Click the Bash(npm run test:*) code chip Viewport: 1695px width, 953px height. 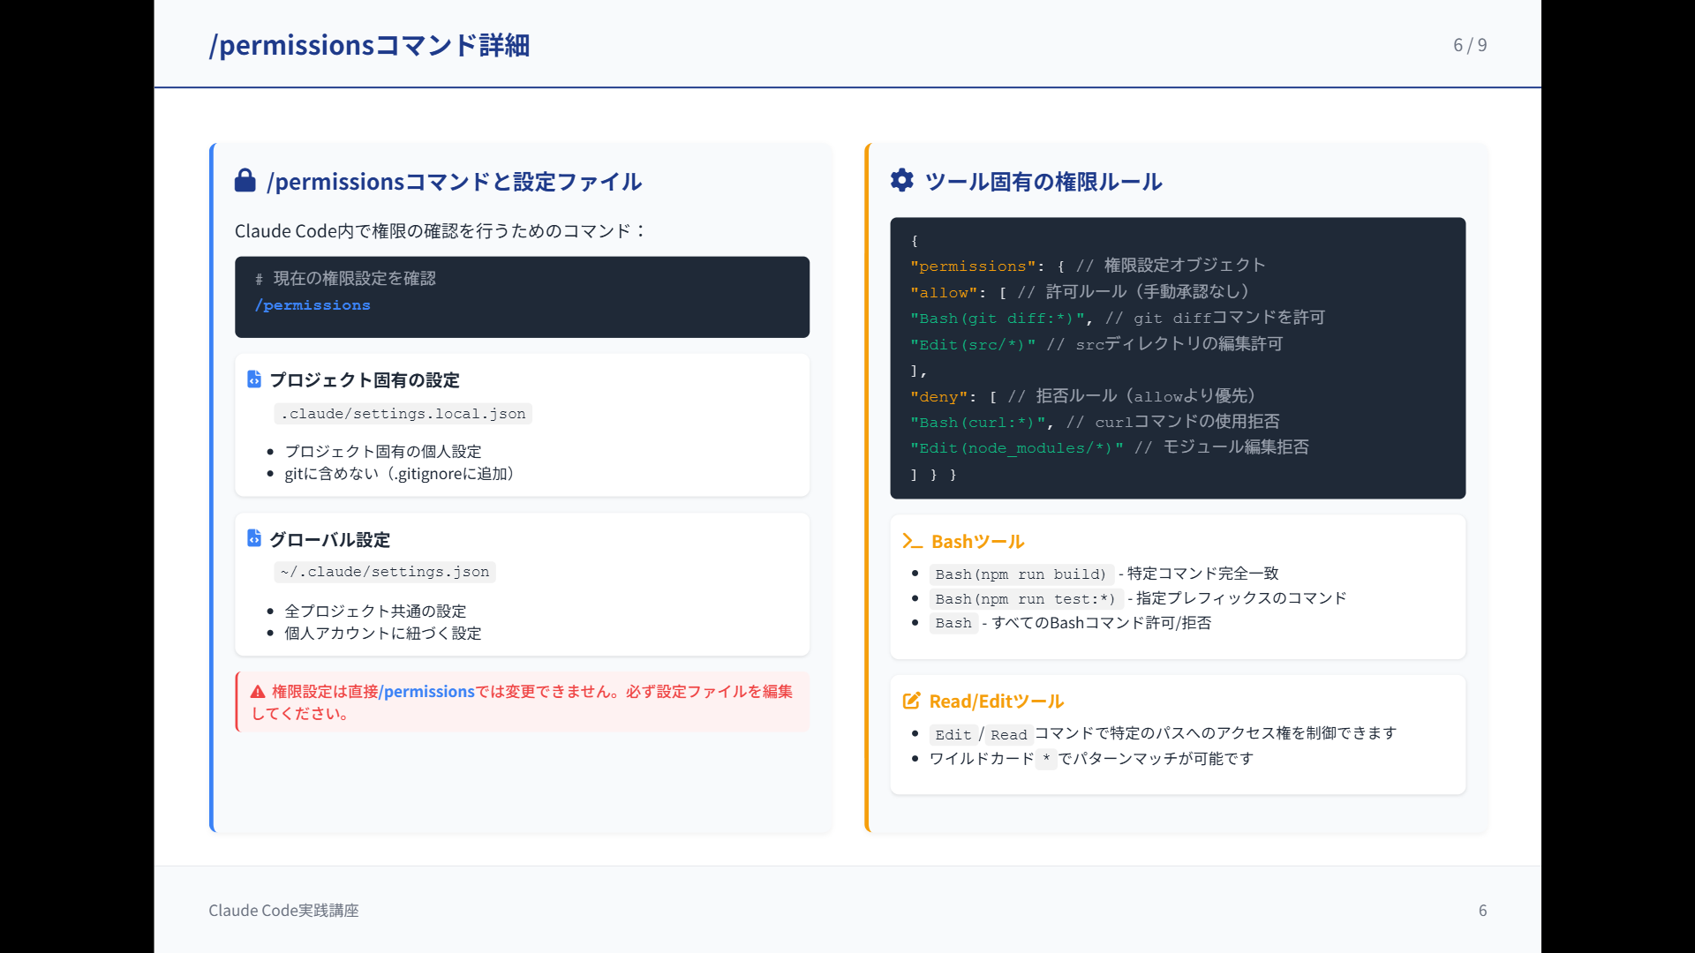pos(1025,599)
